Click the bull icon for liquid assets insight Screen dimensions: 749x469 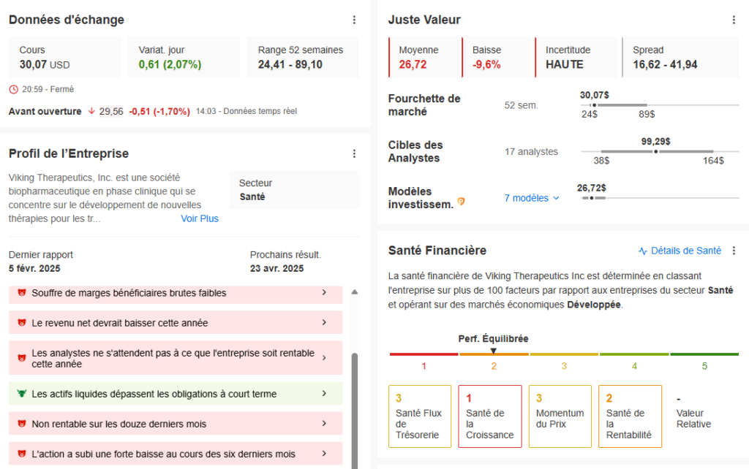21,394
